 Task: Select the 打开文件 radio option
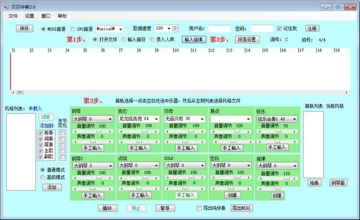(95, 39)
